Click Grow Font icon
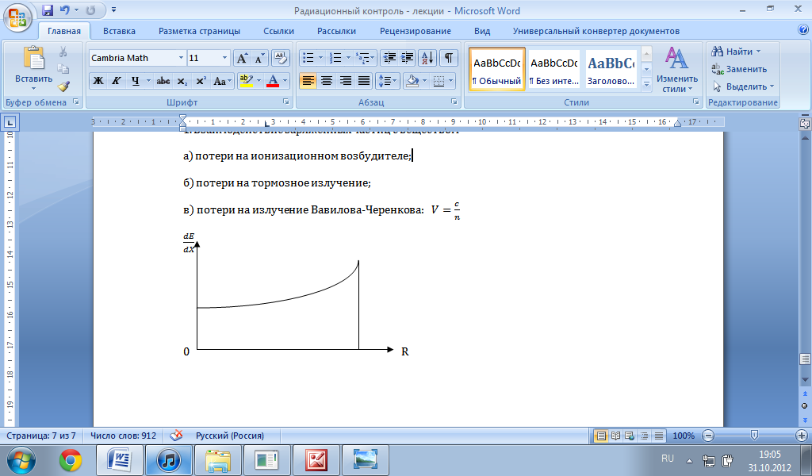This screenshot has width=812, height=476. [242, 58]
